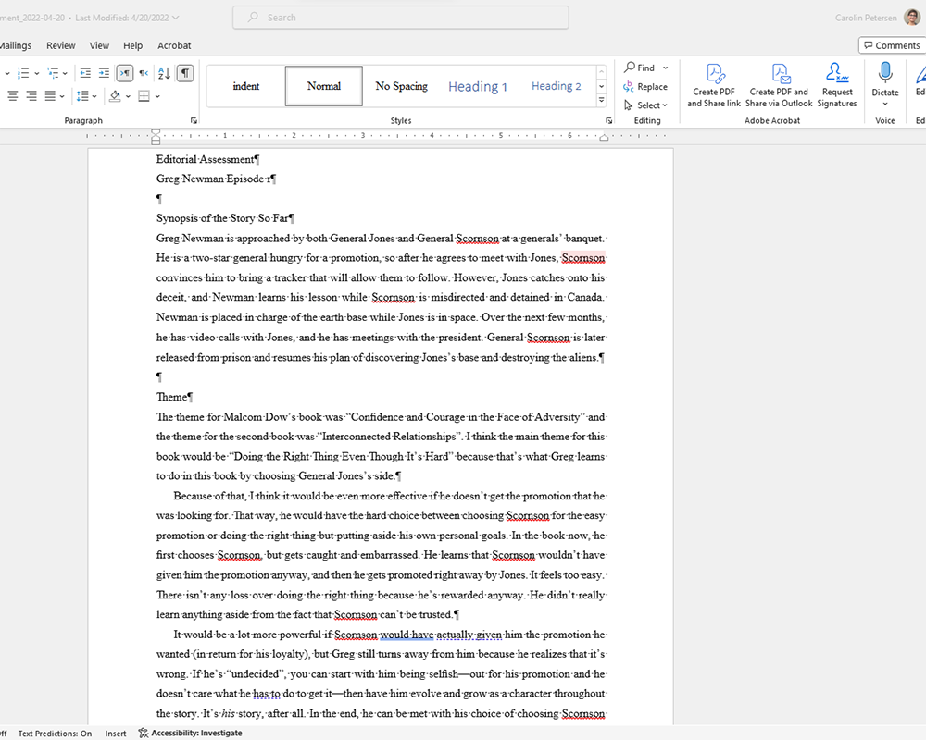Toggle show paragraph marks button
The height and width of the screenshot is (740, 926).
(185, 73)
